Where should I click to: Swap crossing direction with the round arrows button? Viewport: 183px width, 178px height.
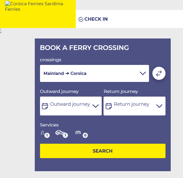[x=159, y=74]
